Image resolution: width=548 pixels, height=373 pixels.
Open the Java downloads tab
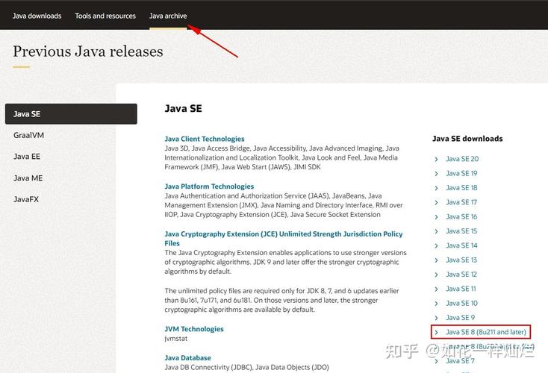tap(37, 16)
